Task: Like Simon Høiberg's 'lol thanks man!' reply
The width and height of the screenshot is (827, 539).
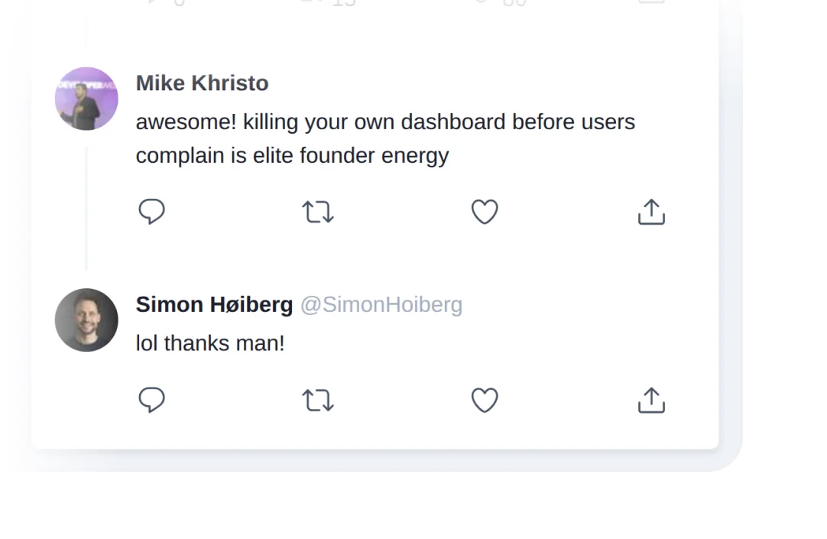Action: point(485,400)
